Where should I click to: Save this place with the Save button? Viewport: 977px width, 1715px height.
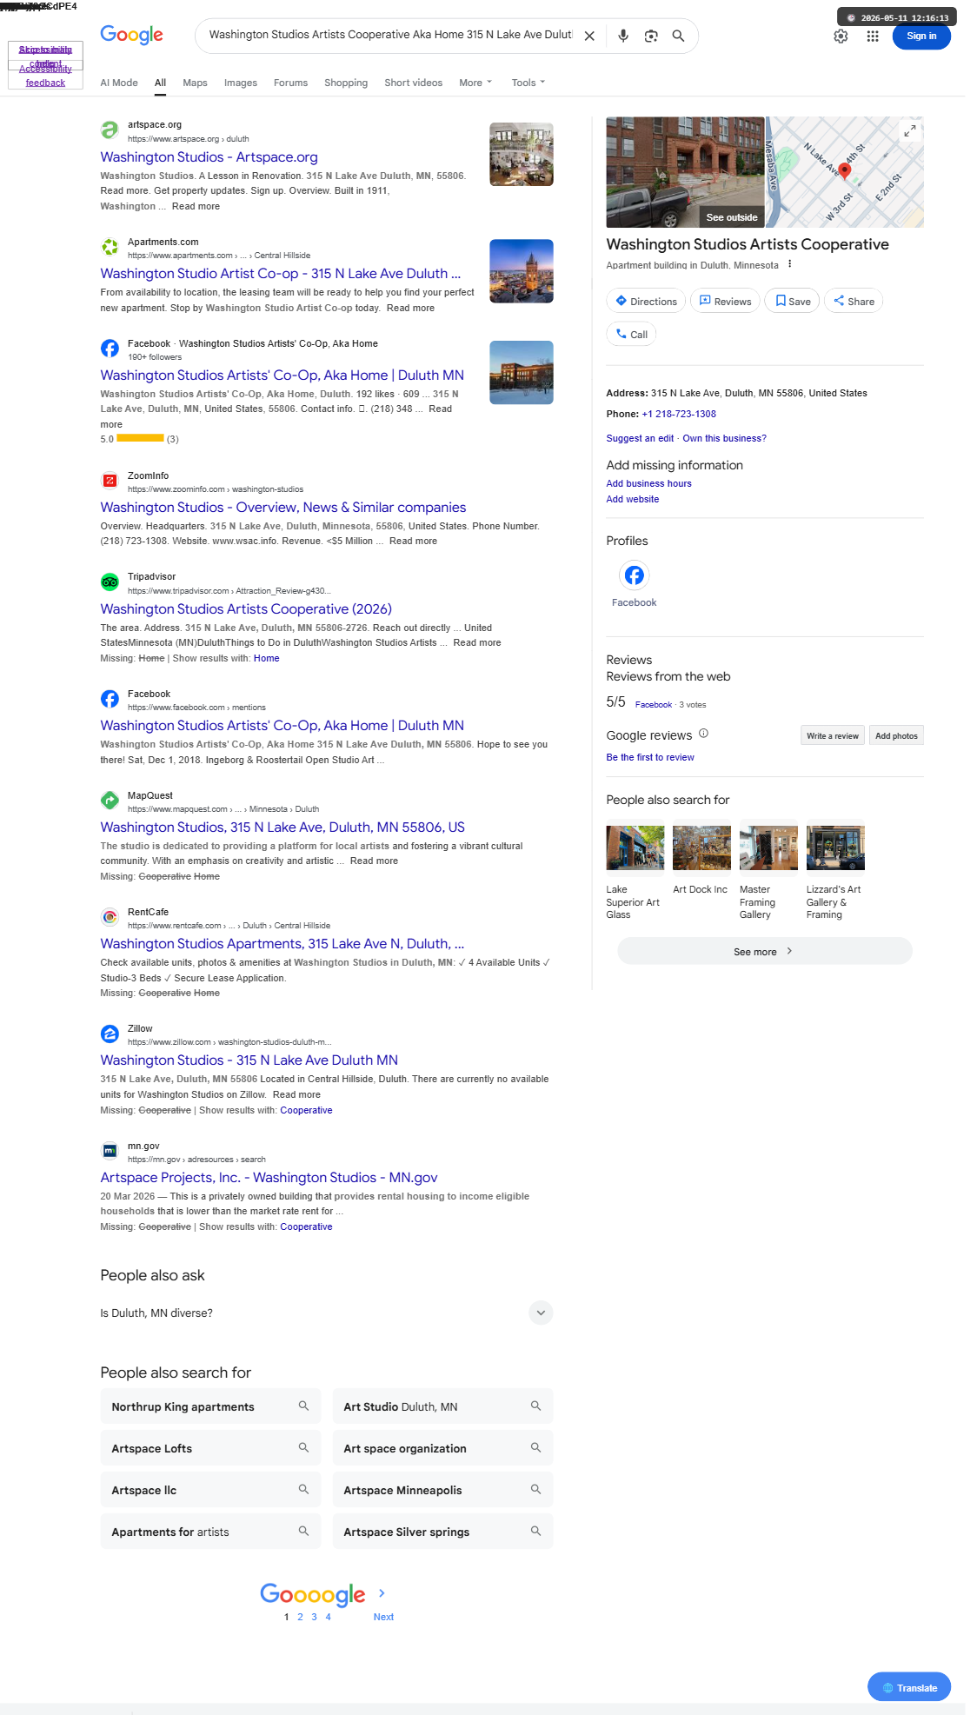(x=792, y=301)
